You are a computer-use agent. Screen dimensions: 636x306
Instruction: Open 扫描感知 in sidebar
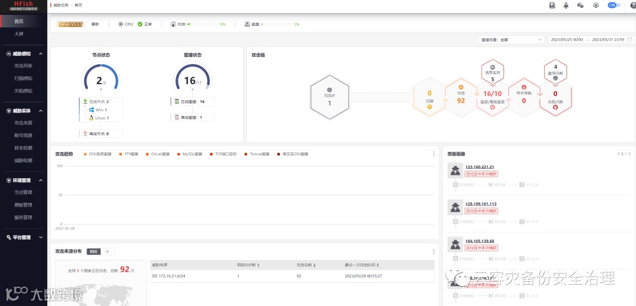23,78
